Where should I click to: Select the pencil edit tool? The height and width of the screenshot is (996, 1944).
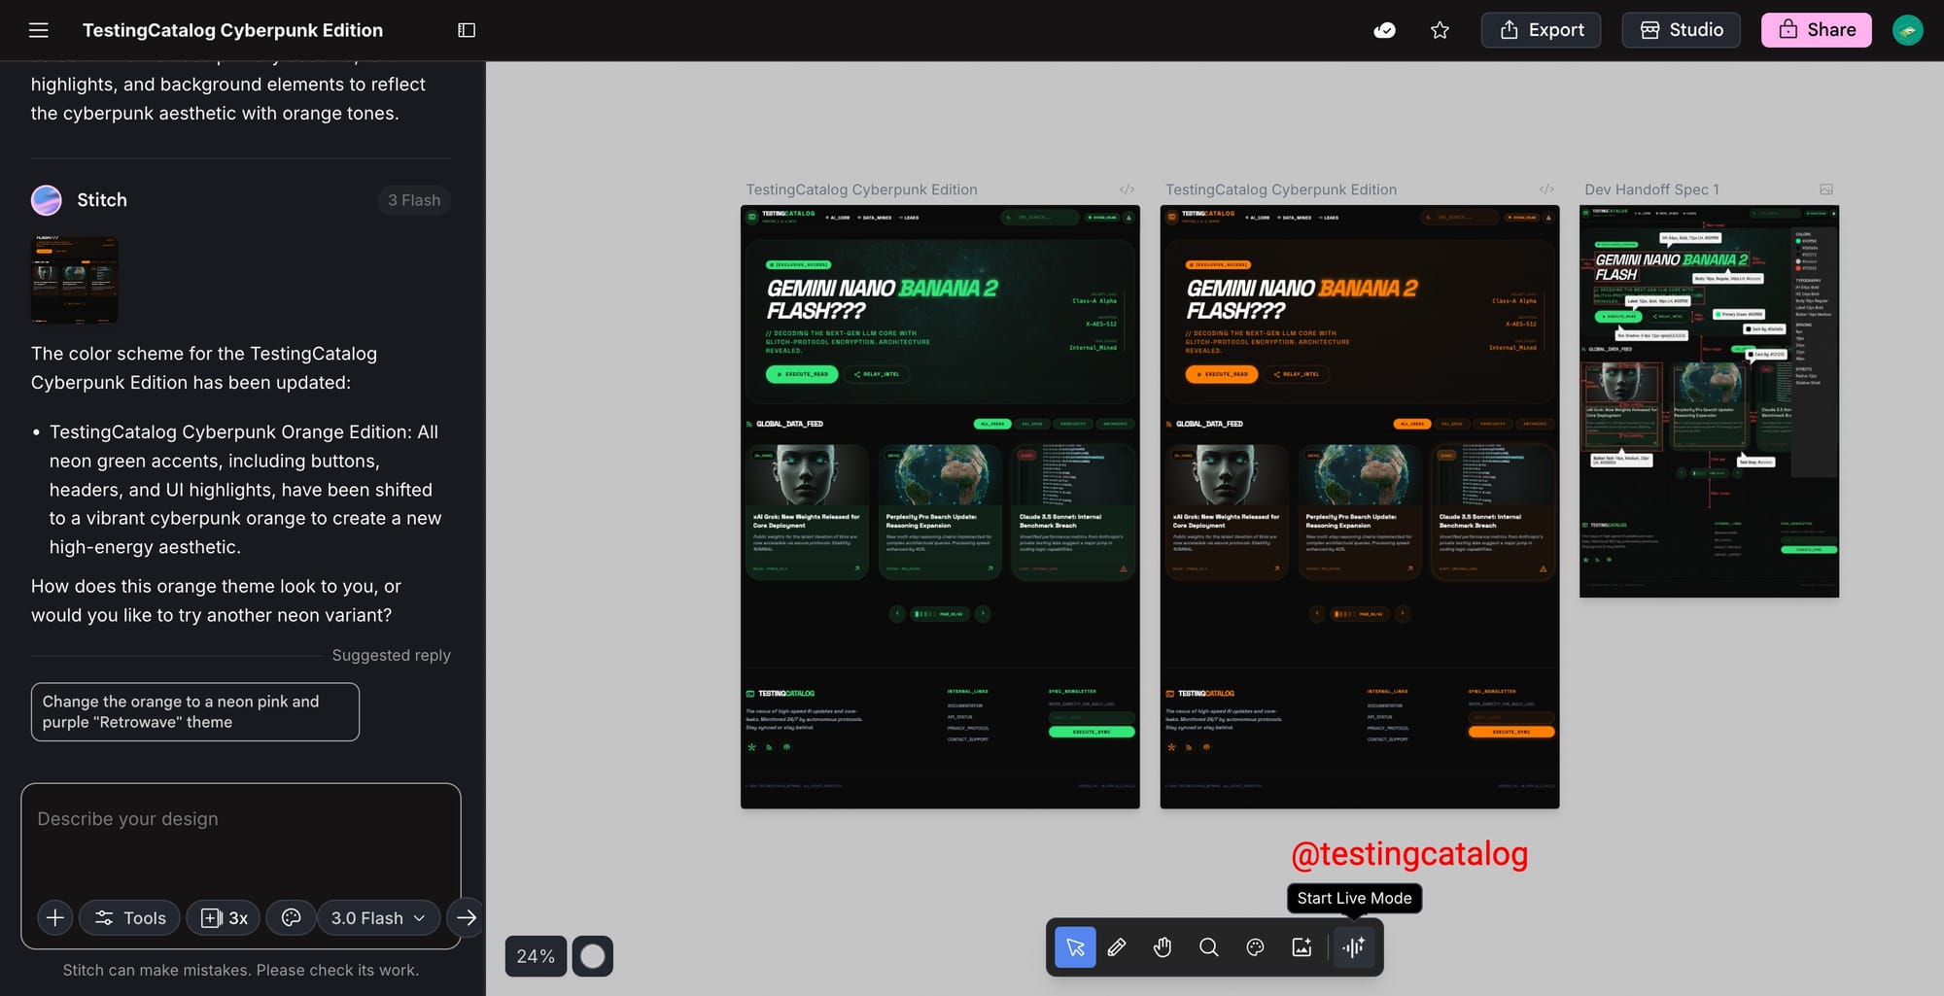coord(1117,947)
